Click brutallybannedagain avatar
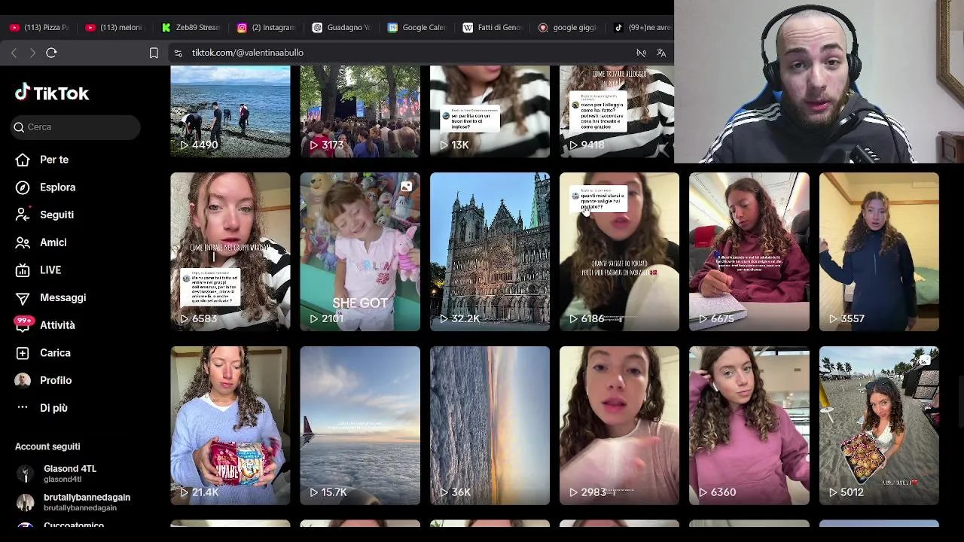Viewport: 964px width, 542px height. pos(25,502)
